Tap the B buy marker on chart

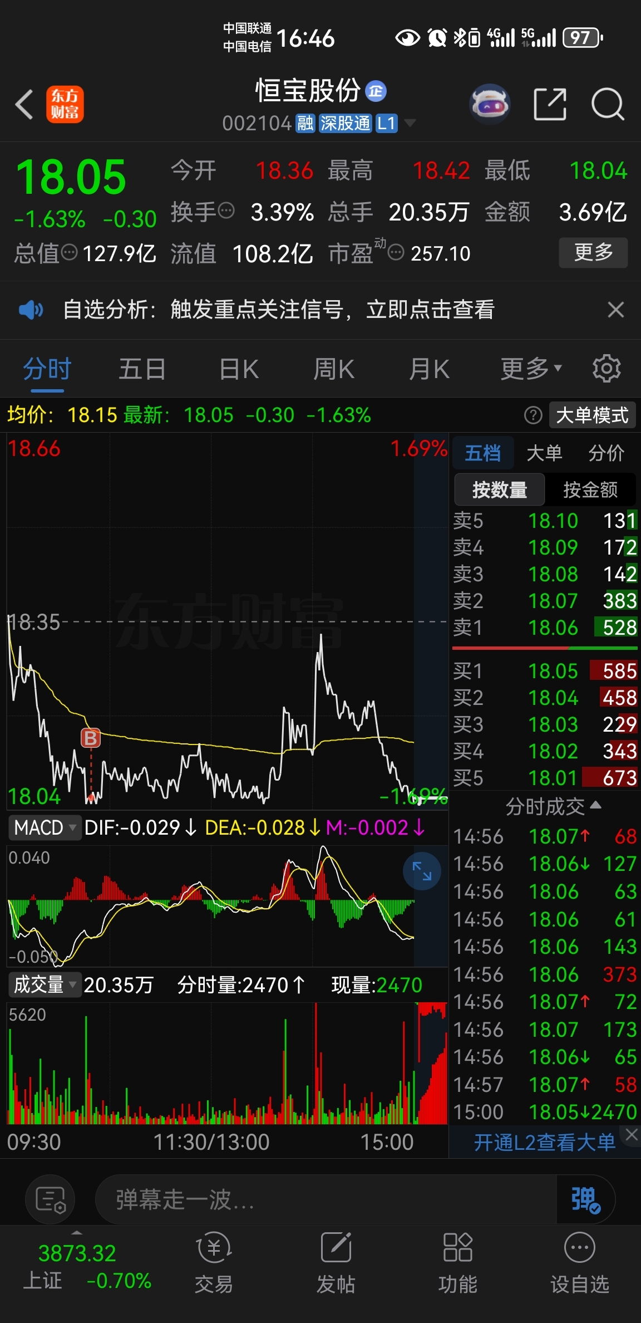point(91,738)
